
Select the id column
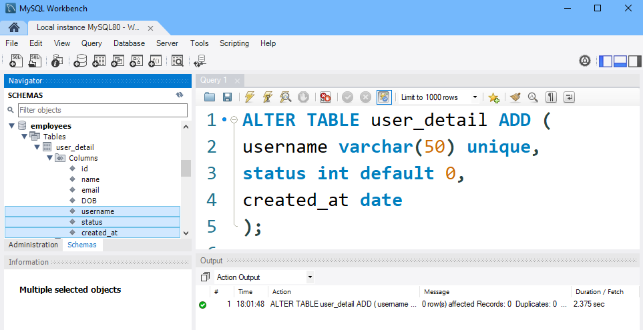pyautogui.click(x=85, y=169)
